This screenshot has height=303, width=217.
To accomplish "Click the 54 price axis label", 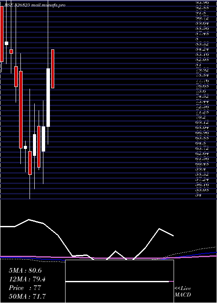I will point(199,195).
